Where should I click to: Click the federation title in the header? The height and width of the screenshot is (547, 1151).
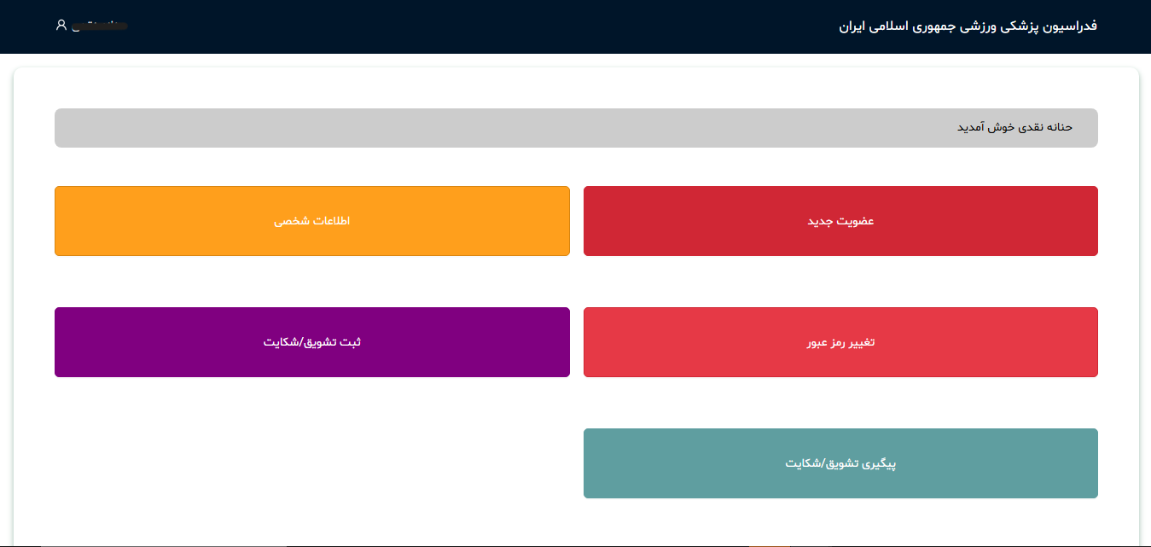(968, 26)
